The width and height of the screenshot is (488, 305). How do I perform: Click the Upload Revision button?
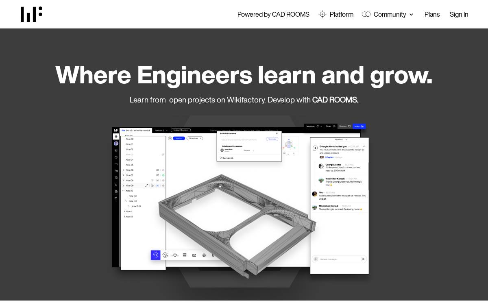coord(181,130)
